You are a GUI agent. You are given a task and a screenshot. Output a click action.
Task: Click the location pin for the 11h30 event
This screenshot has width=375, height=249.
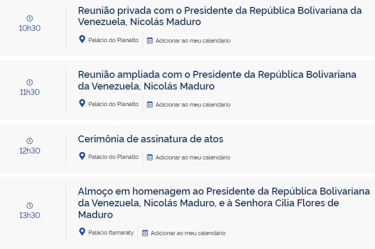point(82,103)
